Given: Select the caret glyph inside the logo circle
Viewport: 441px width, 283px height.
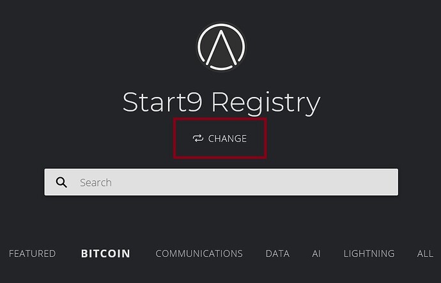Looking at the screenshot, I should [221, 47].
